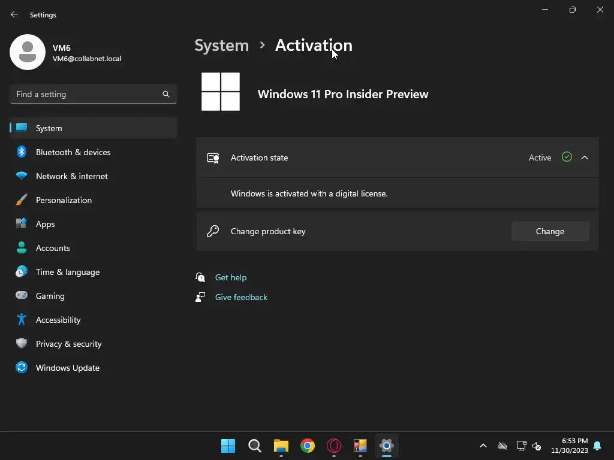The width and height of the screenshot is (614, 460).
Task: Click the Settings gear on the taskbar
Action: tap(387, 446)
